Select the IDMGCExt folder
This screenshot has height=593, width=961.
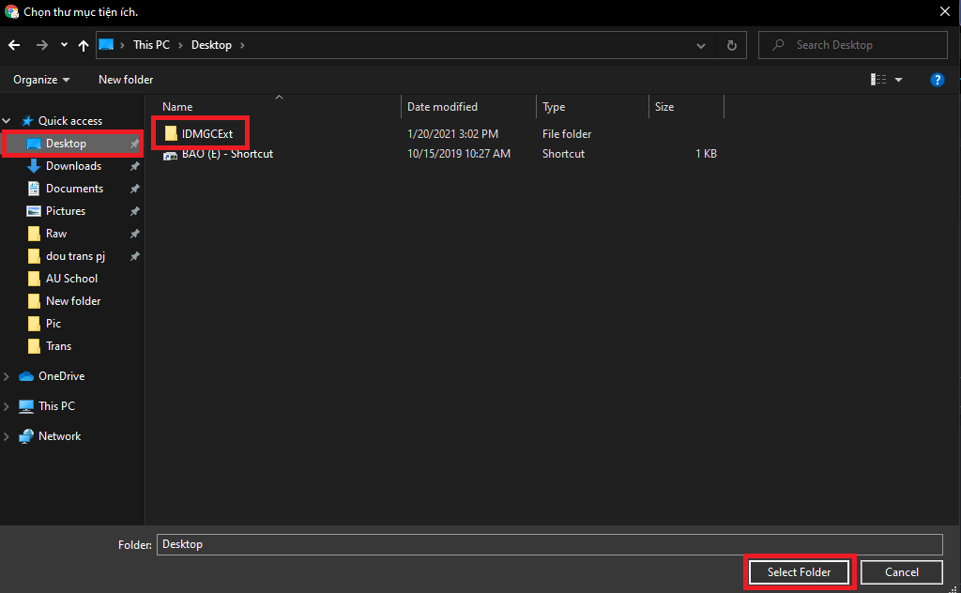[x=207, y=133]
